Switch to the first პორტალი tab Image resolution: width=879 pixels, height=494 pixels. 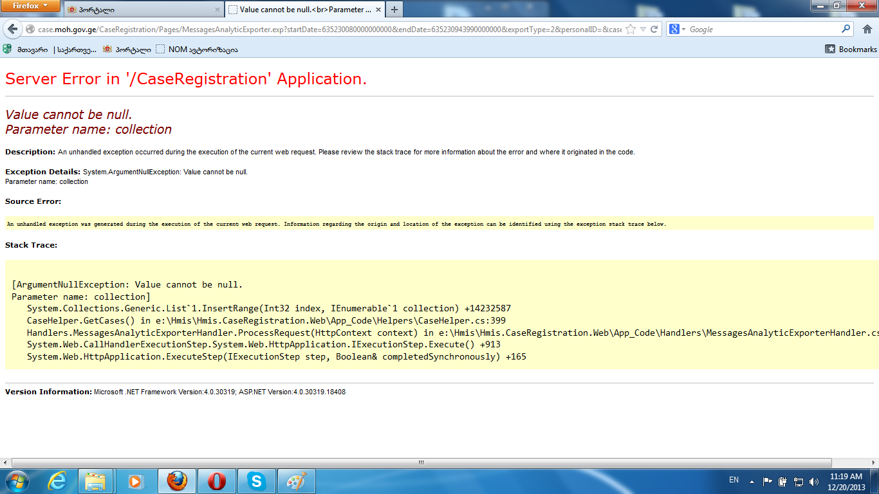pyautogui.click(x=142, y=10)
